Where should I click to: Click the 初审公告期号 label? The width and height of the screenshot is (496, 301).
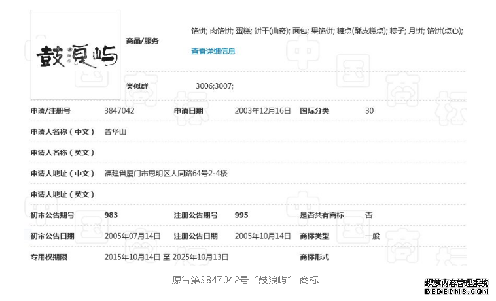[52, 215]
